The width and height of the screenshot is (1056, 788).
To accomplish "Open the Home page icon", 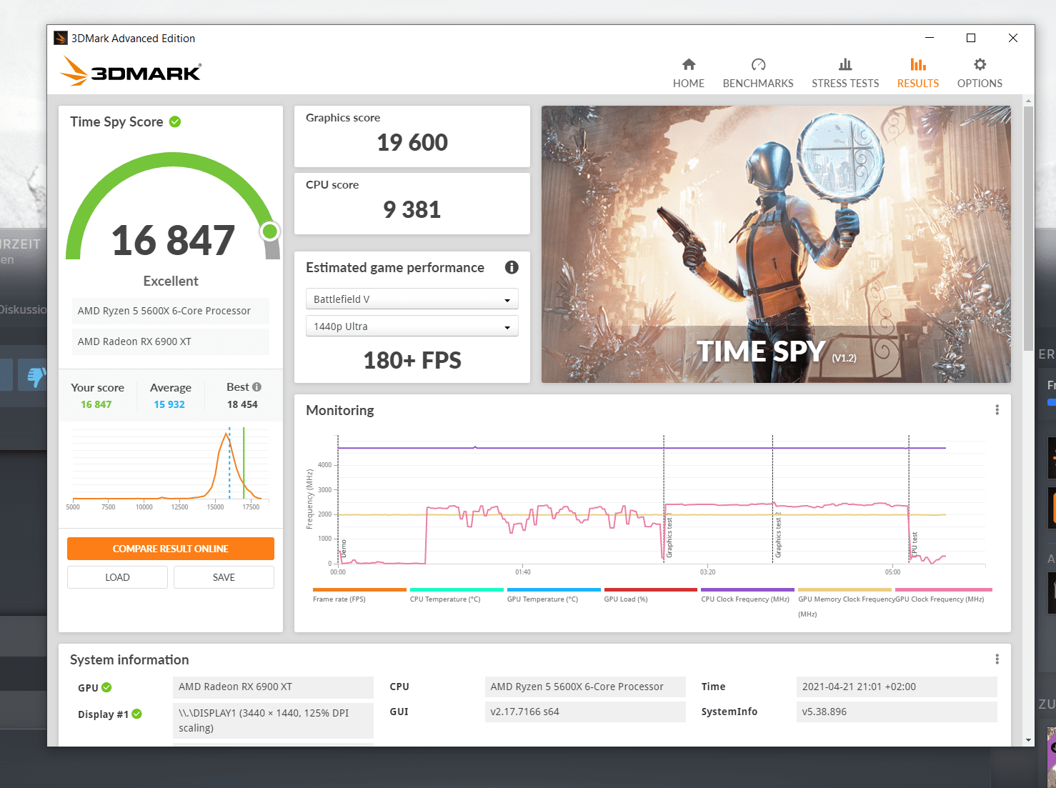I will tap(689, 64).
